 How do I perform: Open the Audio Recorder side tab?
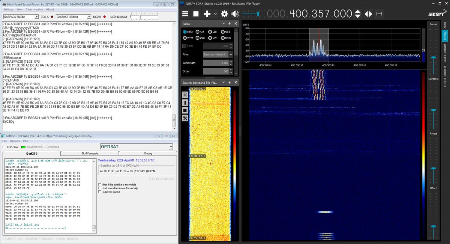445,53
